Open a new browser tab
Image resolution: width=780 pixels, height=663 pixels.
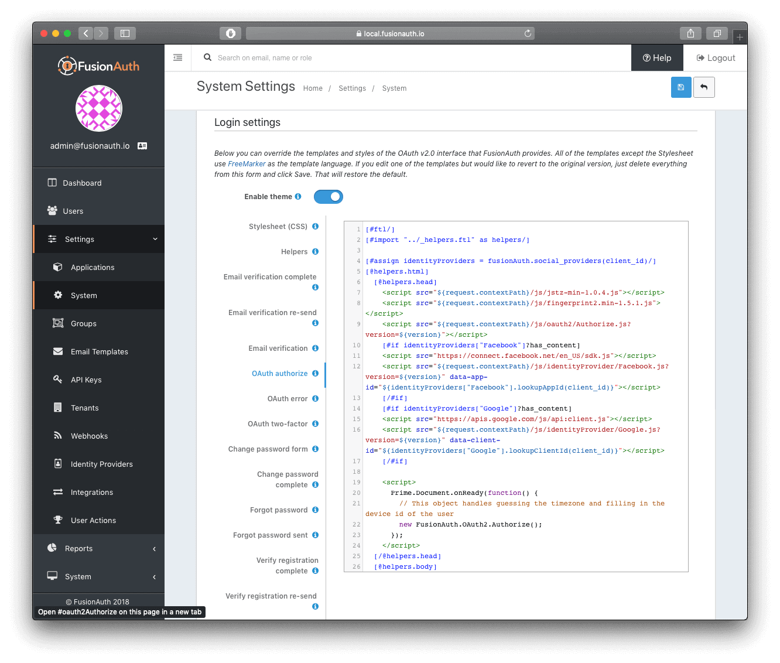[740, 37]
